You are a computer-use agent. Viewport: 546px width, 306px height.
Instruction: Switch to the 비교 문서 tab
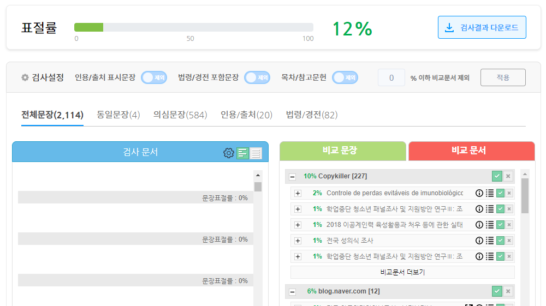pyautogui.click(x=472, y=151)
